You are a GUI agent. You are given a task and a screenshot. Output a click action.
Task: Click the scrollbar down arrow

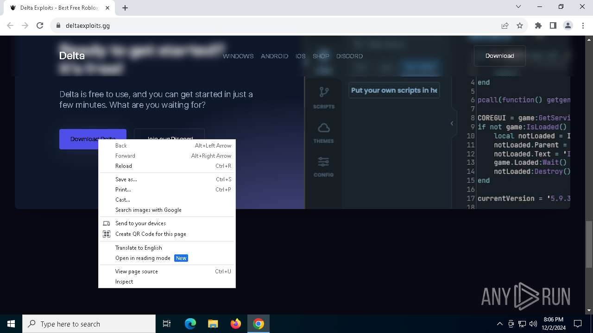(589, 310)
